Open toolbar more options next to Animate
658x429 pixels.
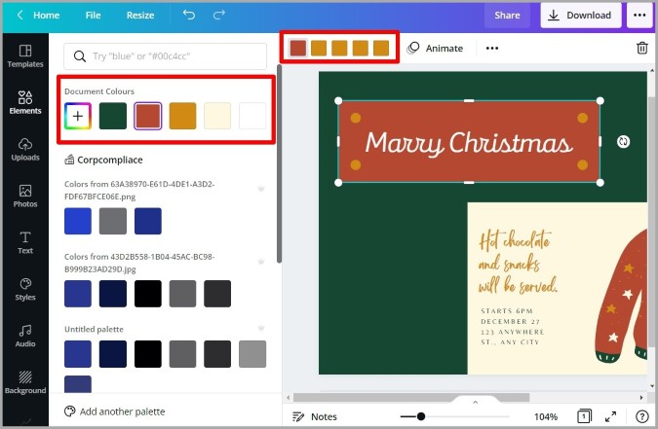(x=492, y=49)
